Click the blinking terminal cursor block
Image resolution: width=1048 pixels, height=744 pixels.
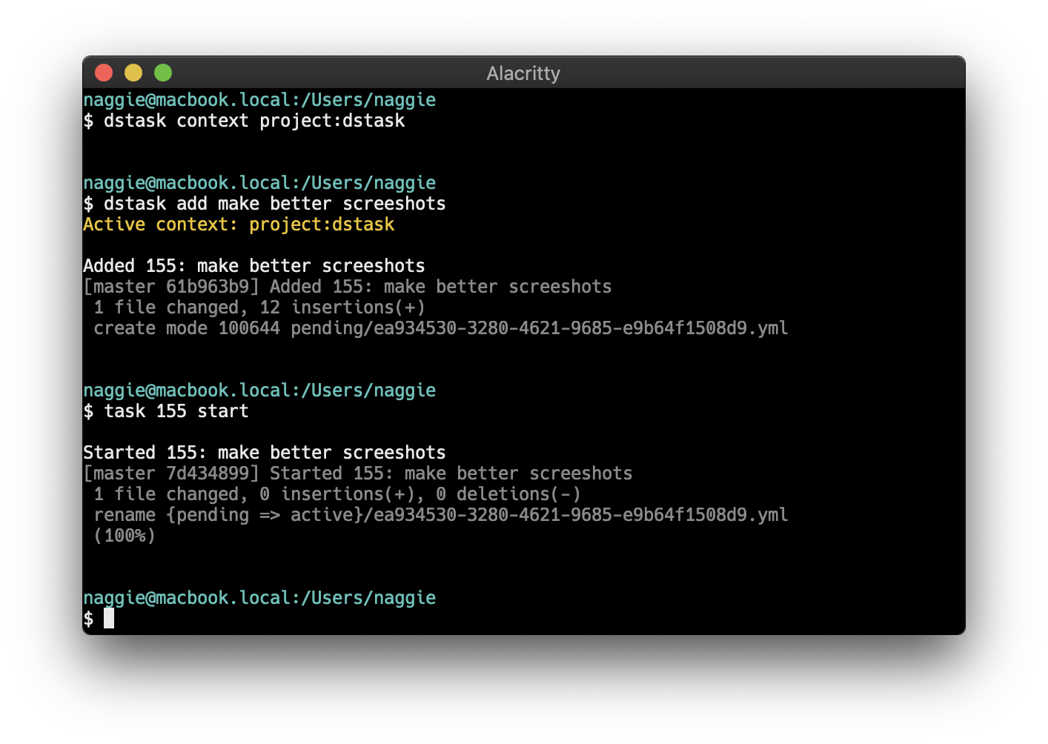(x=108, y=617)
